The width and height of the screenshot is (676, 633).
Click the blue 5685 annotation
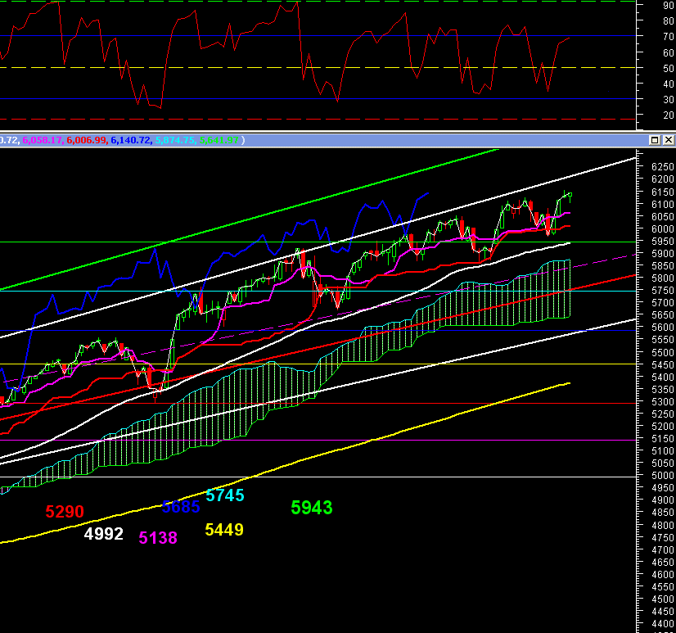pos(181,507)
